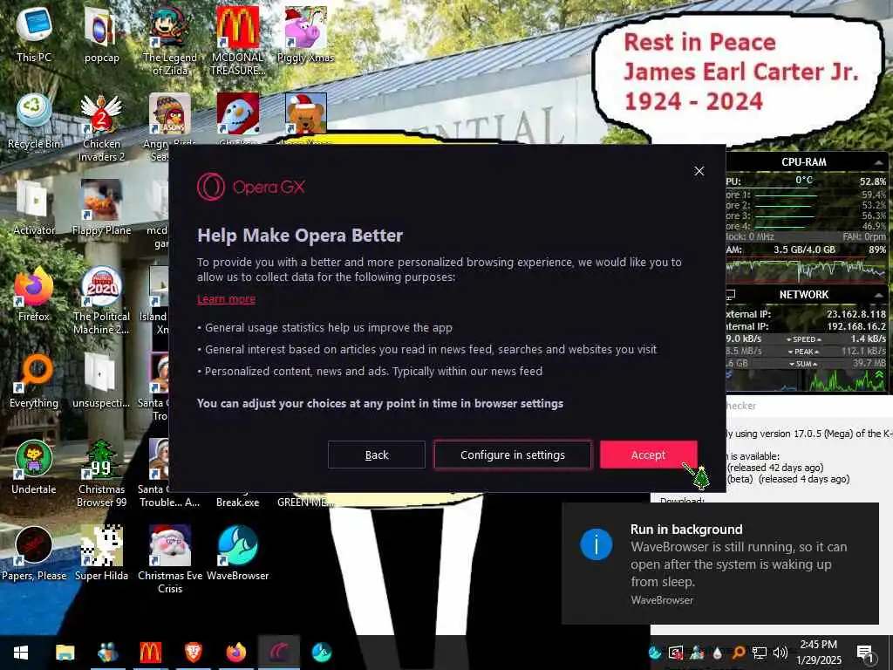The width and height of the screenshot is (893, 670).
Task: Open network status in system tray
Action: (x=760, y=653)
